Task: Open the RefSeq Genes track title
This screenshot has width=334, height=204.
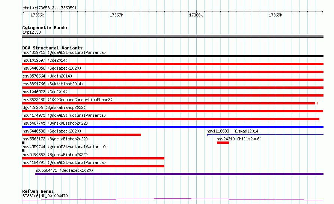Action: 38,191
